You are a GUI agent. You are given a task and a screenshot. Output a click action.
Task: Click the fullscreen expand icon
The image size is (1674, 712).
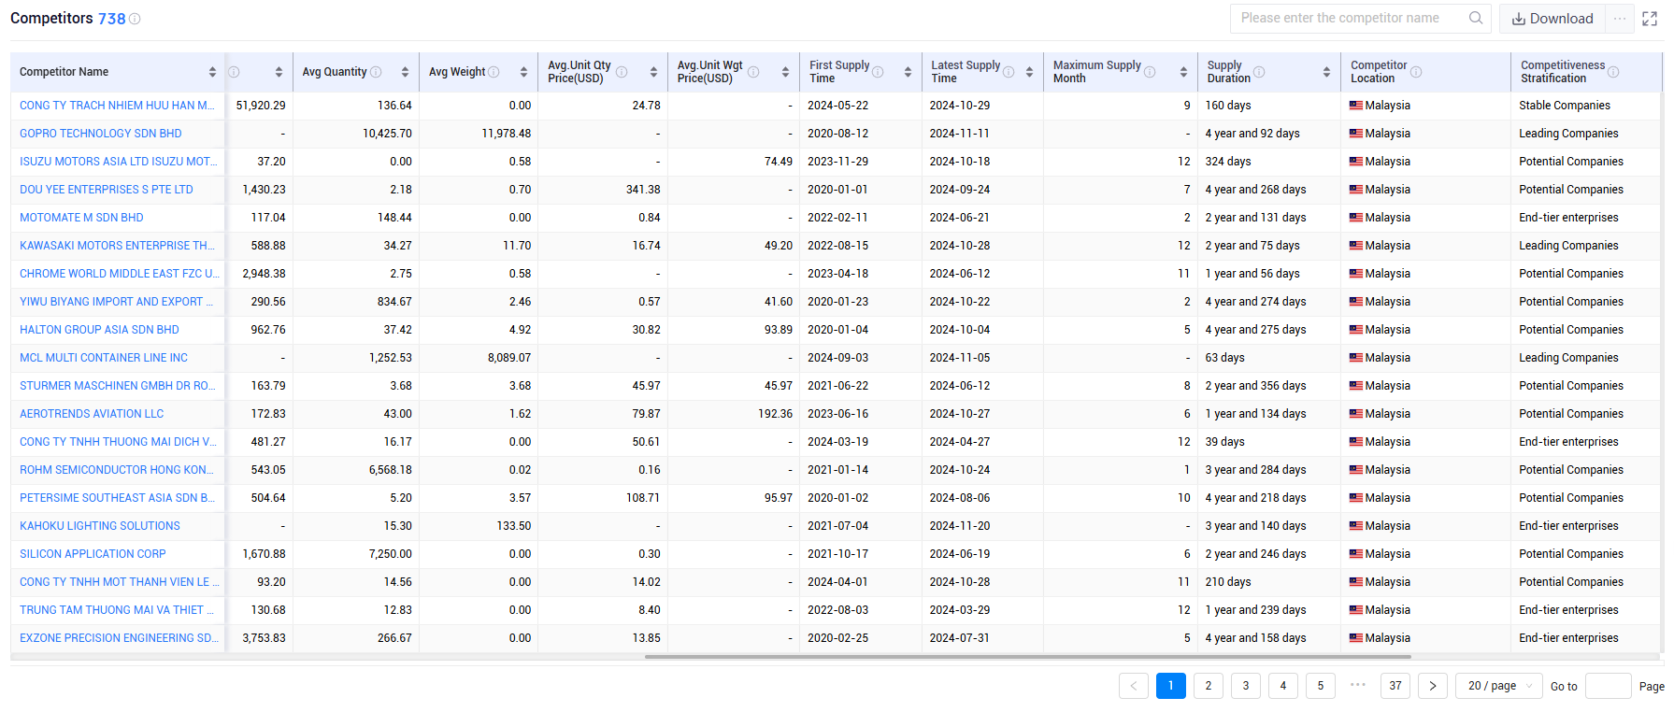pos(1650,19)
